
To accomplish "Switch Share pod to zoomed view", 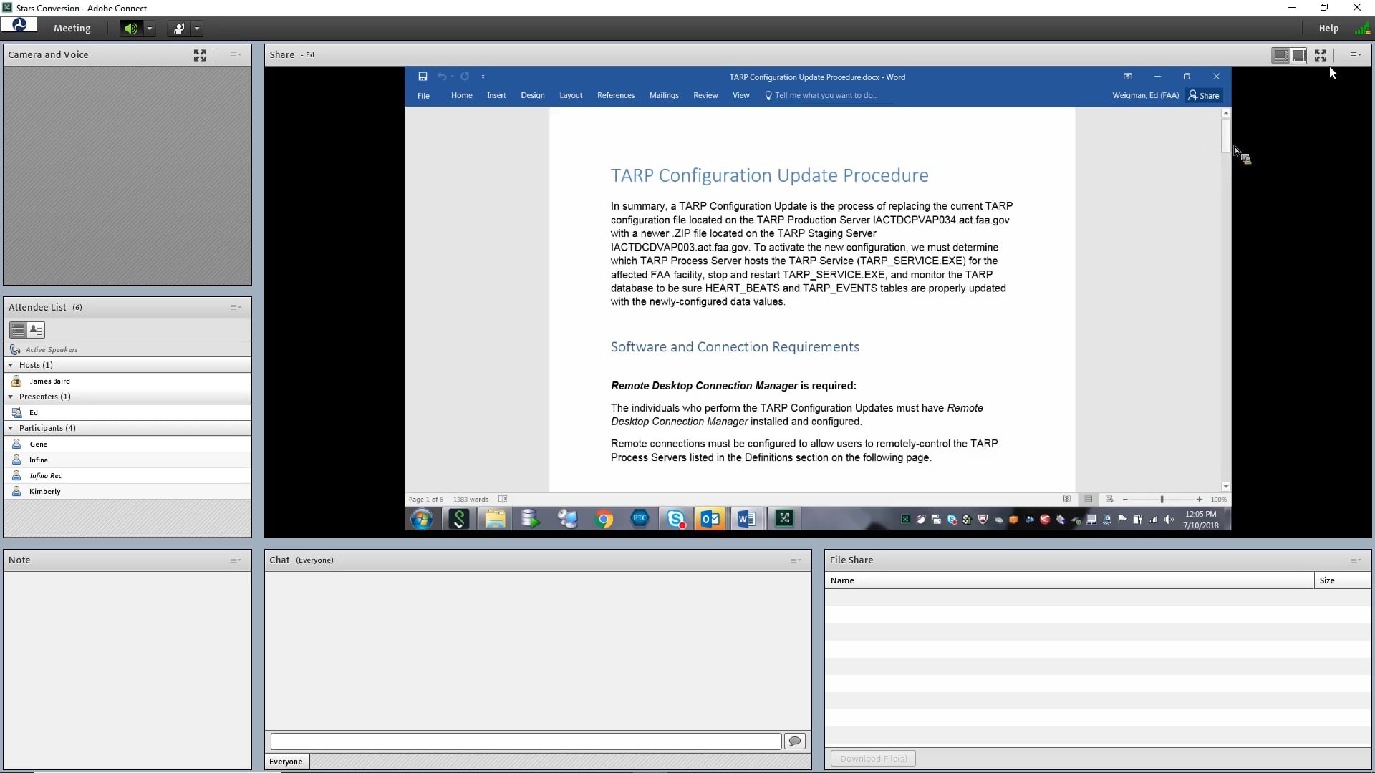I will point(1298,55).
